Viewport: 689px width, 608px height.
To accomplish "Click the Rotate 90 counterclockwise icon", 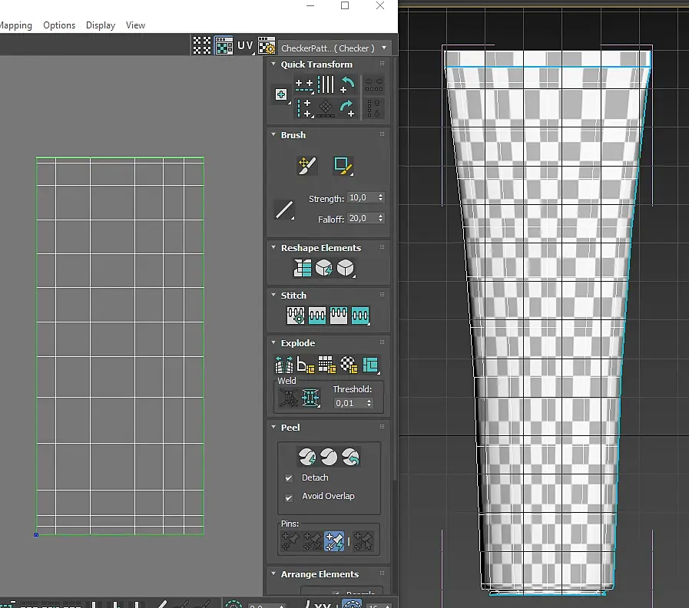I will pos(347,84).
